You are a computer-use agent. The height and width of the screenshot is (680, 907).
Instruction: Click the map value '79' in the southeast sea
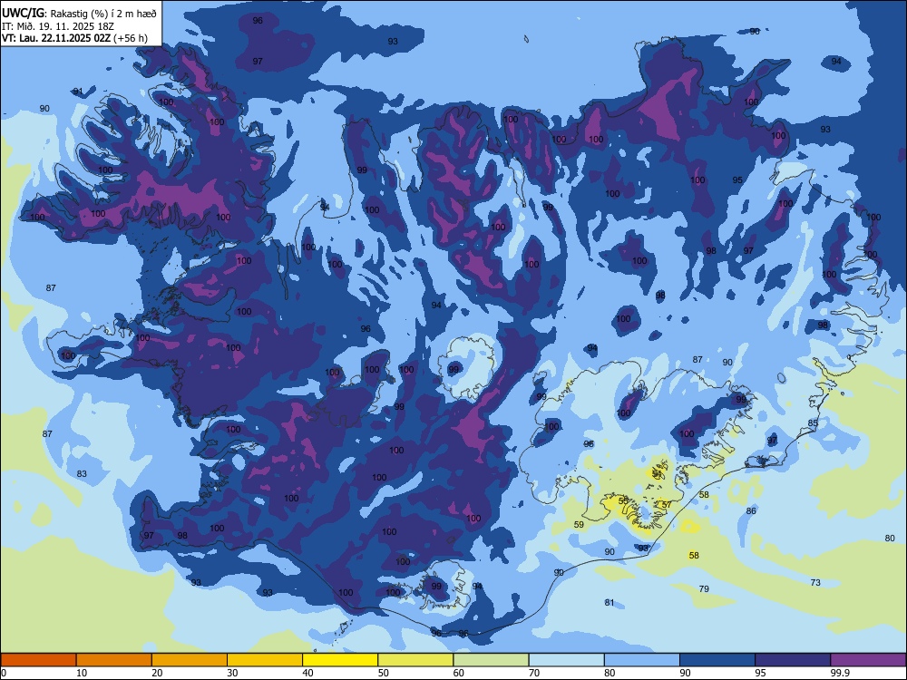[704, 588]
